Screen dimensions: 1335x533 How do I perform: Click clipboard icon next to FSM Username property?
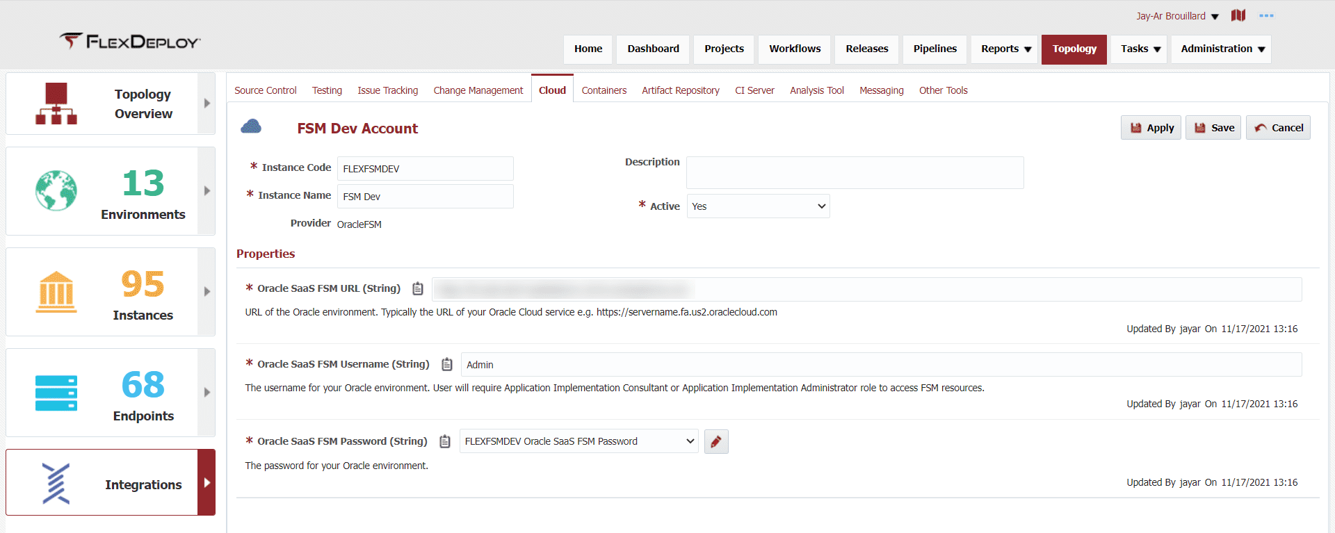[x=447, y=364]
